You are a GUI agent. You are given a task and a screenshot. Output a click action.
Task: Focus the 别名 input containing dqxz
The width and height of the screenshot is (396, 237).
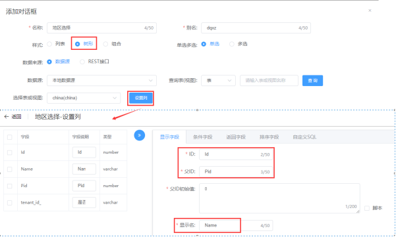tap(256, 28)
